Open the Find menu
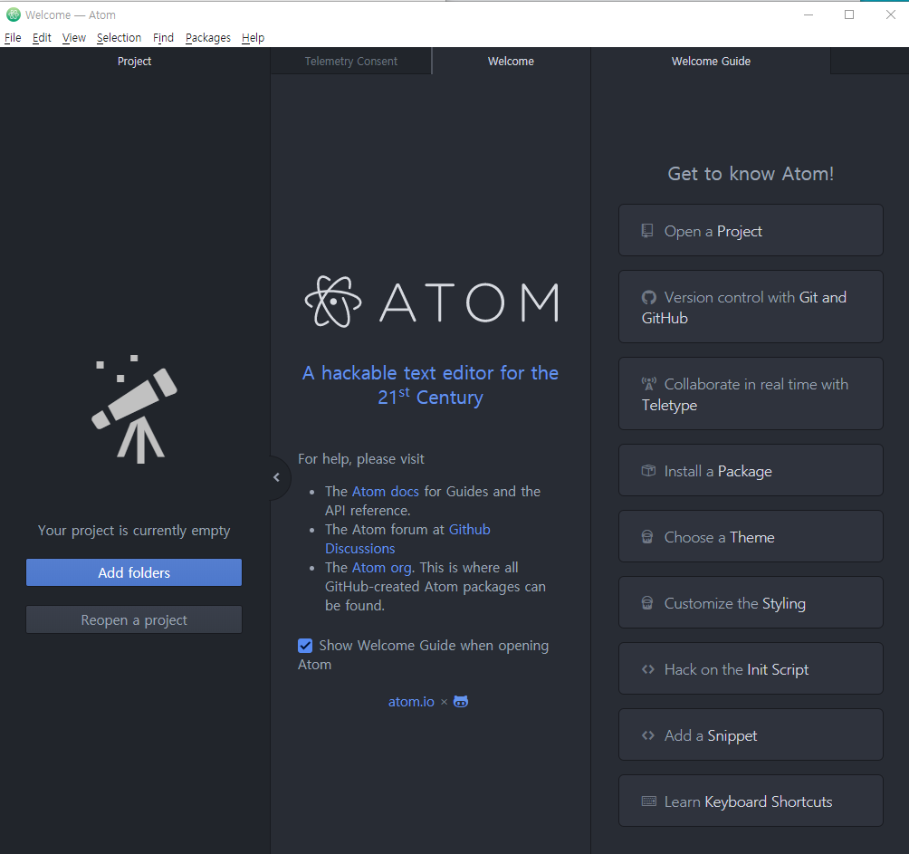This screenshot has height=854, width=909. pyautogui.click(x=164, y=38)
